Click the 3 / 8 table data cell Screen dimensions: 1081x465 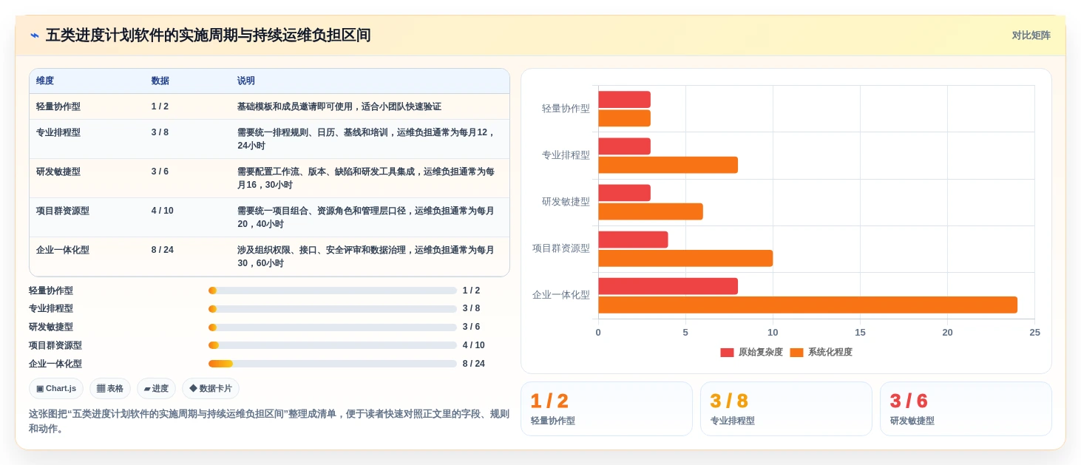coord(160,132)
